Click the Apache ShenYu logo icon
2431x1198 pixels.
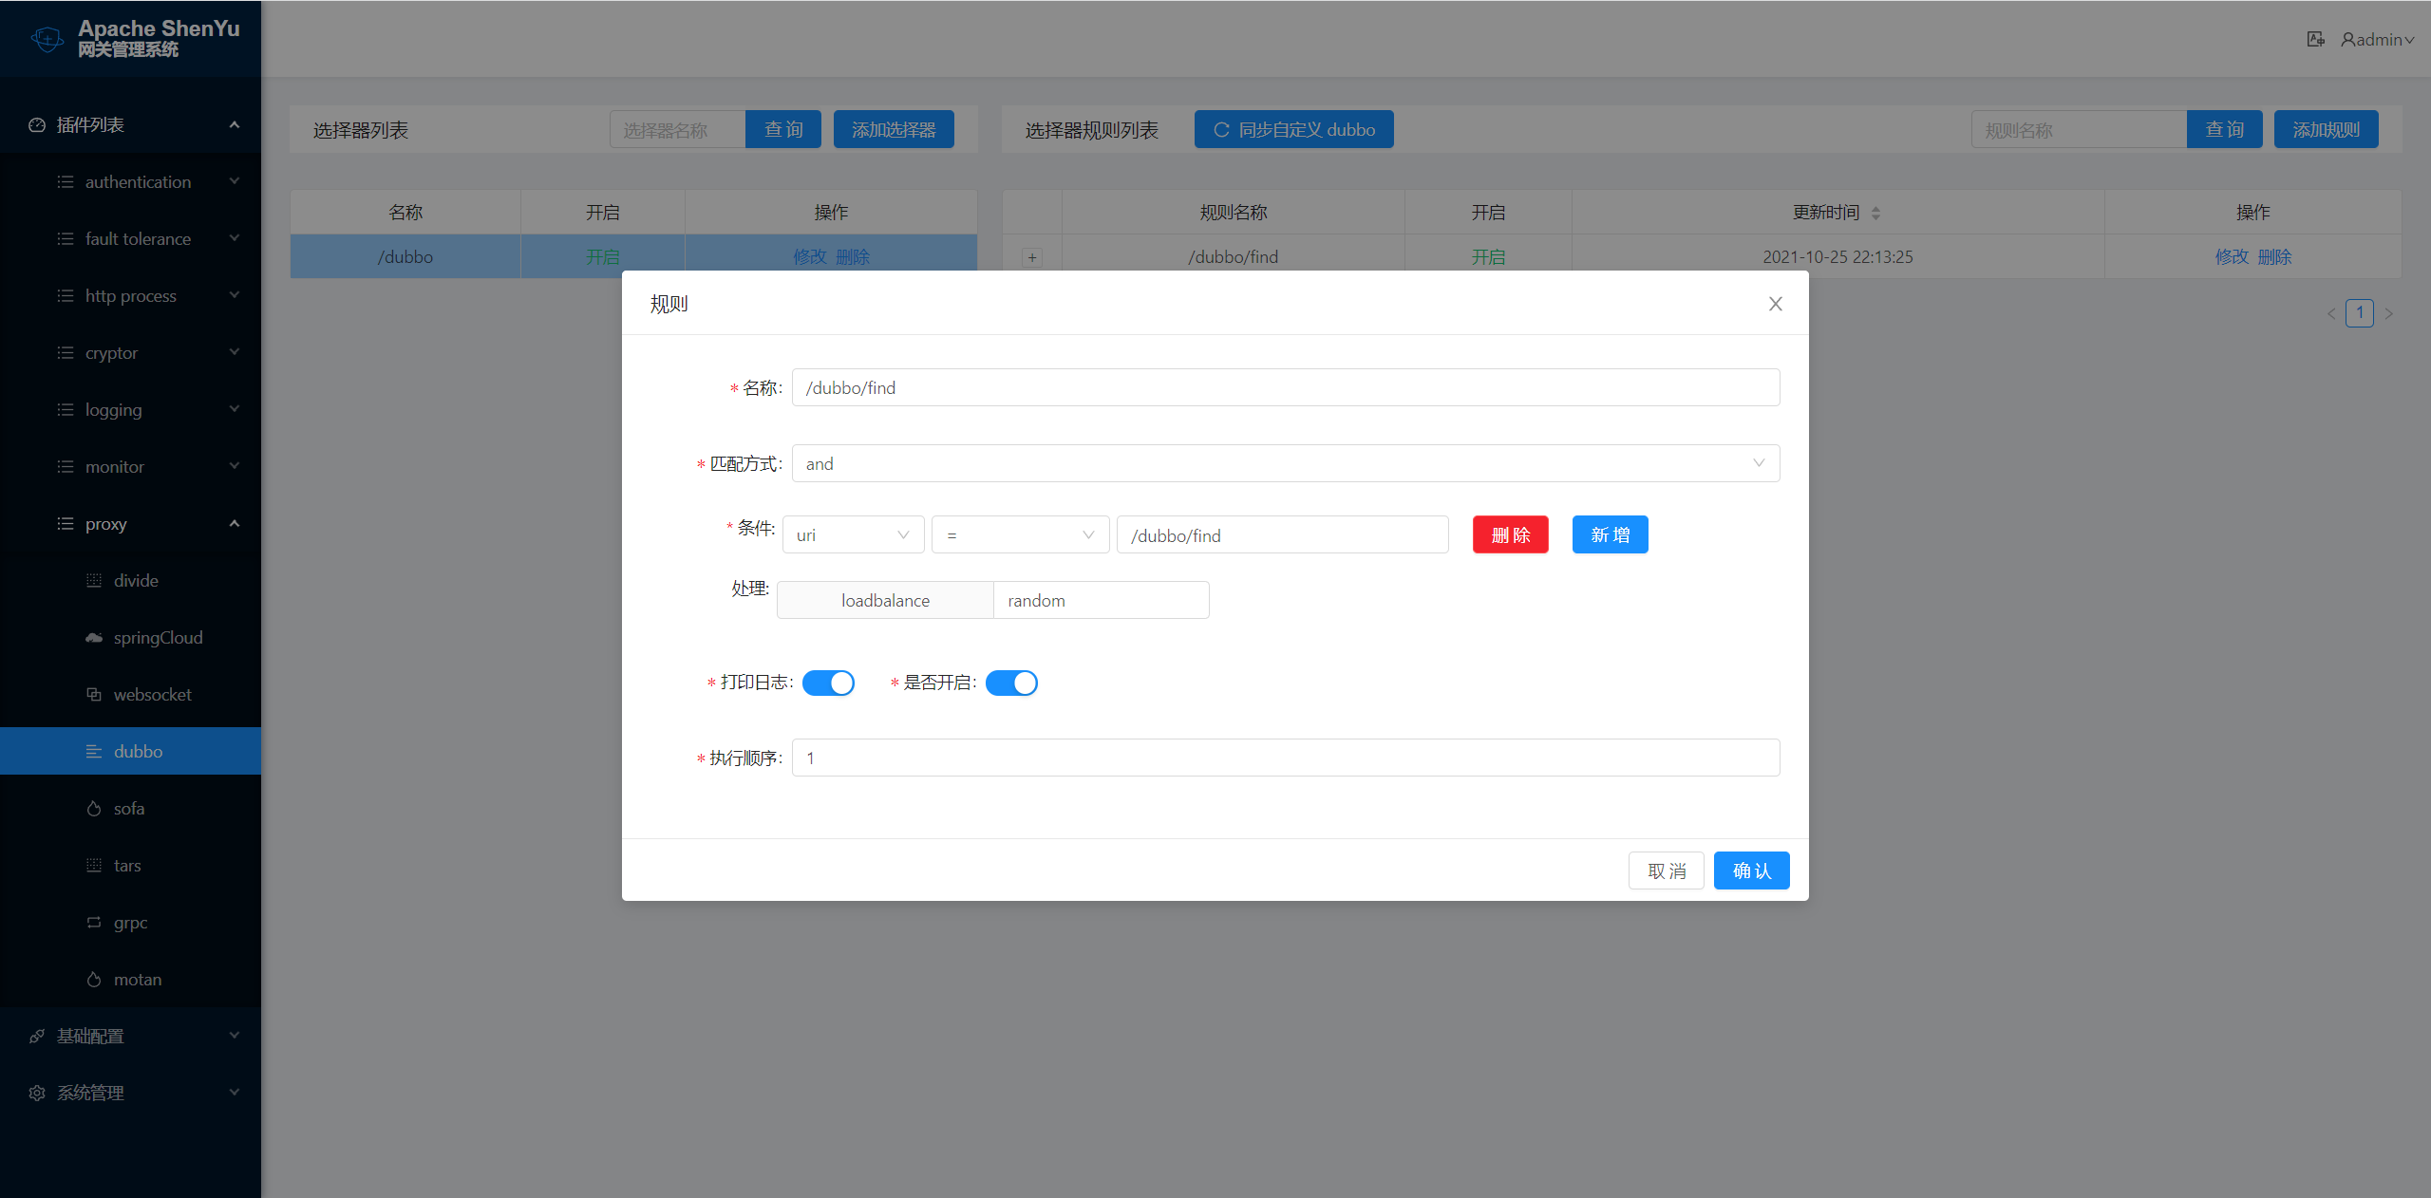click(47, 39)
